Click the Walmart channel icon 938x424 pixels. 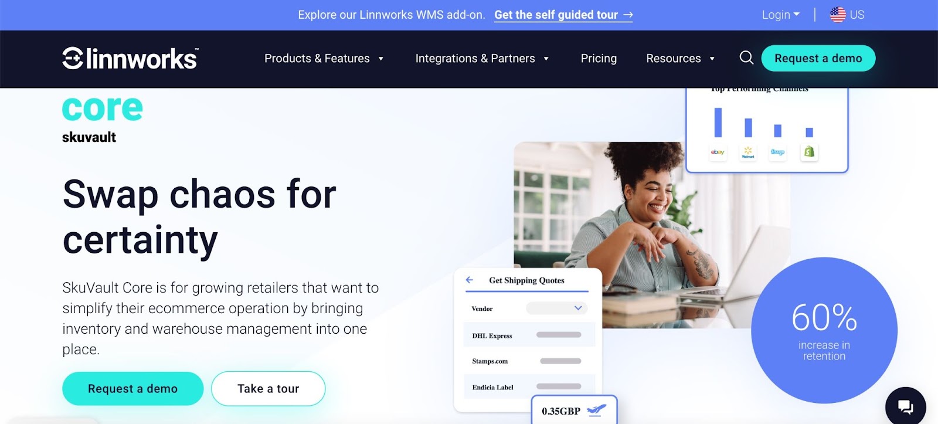click(x=748, y=152)
